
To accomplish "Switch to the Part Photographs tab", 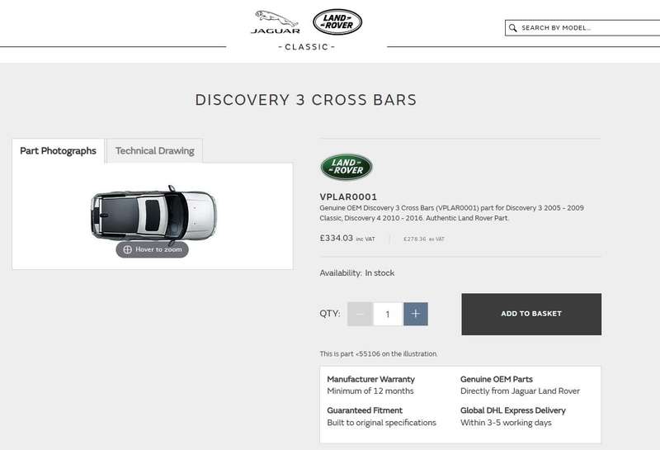I will click(58, 151).
